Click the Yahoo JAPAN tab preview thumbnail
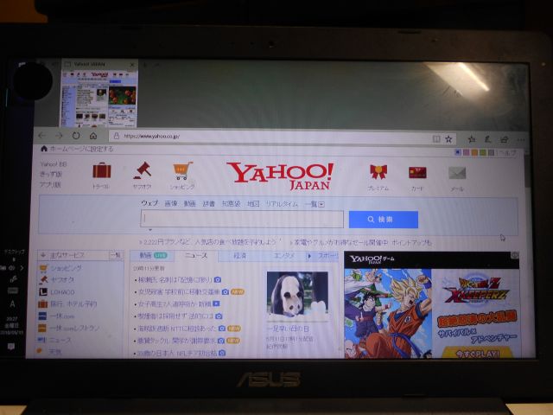This screenshot has height=415, width=553. point(99,93)
